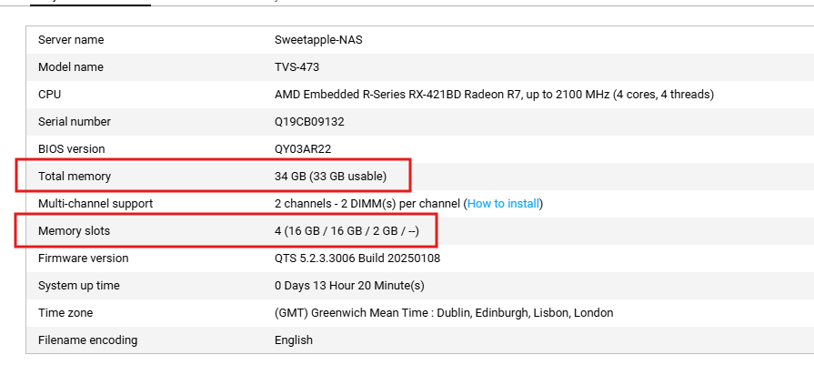
Task: Select the serial number Q19CB09132
Action: click(309, 122)
